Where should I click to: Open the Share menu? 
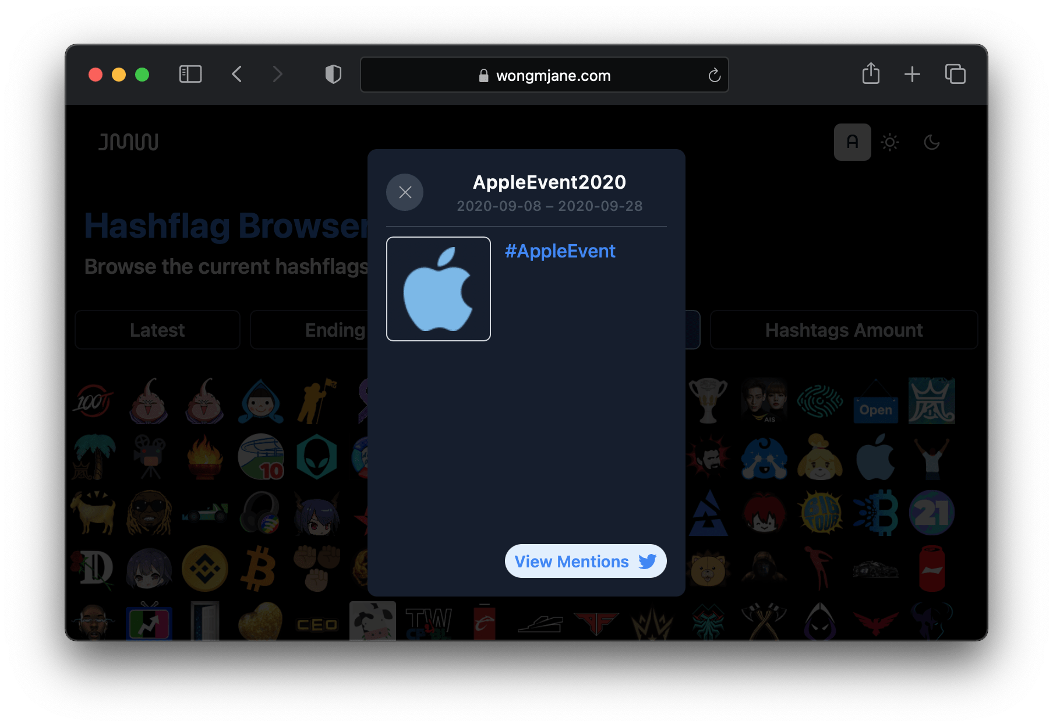(871, 74)
